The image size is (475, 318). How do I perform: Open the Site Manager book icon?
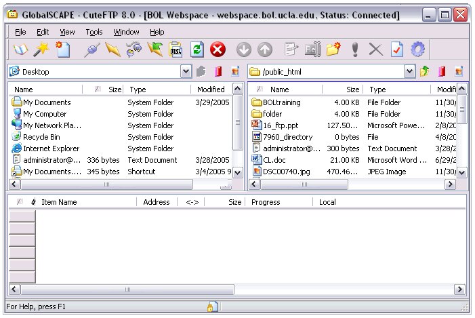pos(20,49)
